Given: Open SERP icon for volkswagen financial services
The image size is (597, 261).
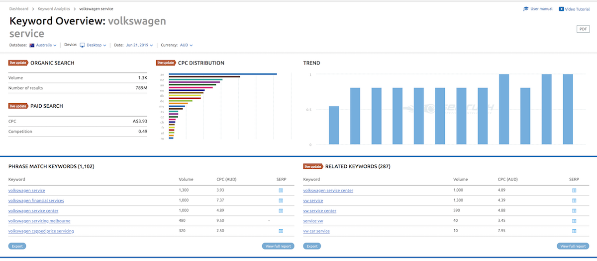Looking at the screenshot, I should pos(281,200).
